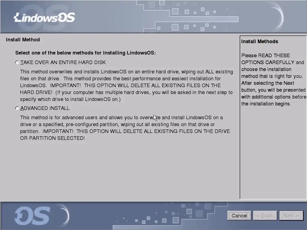Image resolution: width=307 pixels, height=230 pixels.
Task: Go back with the < Back button
Action: click(x=265, y=216)
